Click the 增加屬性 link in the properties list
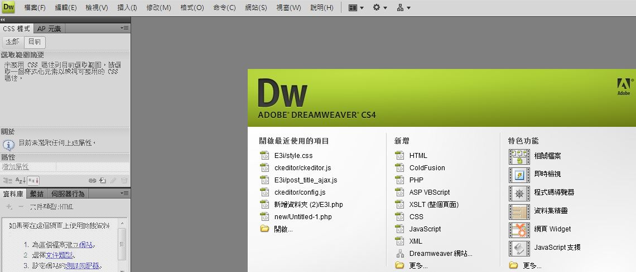This screenshot has height=272, width=636. pyautogui.click(x=16, y=167)
